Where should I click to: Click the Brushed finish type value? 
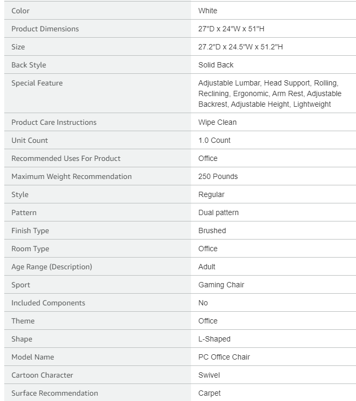point(212,231)
